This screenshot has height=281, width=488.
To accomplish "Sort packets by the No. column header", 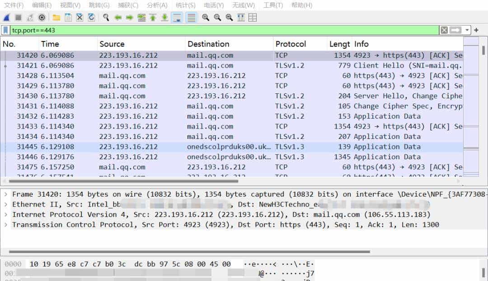I will 20,44.
